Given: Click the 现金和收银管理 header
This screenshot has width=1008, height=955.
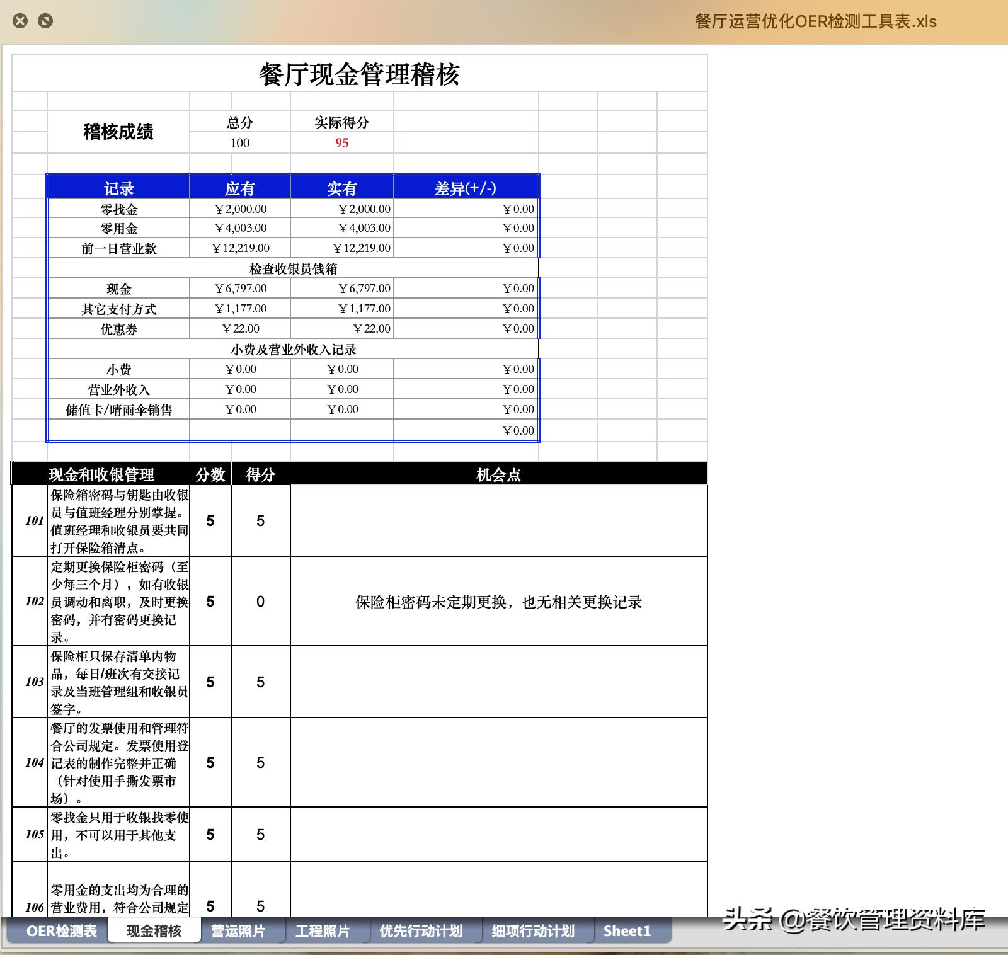Looking at the screenshot, I should (101, 474).
